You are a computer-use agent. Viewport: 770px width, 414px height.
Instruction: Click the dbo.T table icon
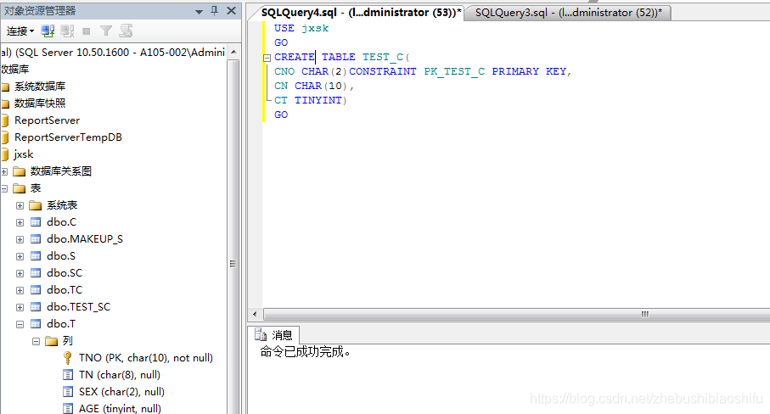click(x=36, y=324)
